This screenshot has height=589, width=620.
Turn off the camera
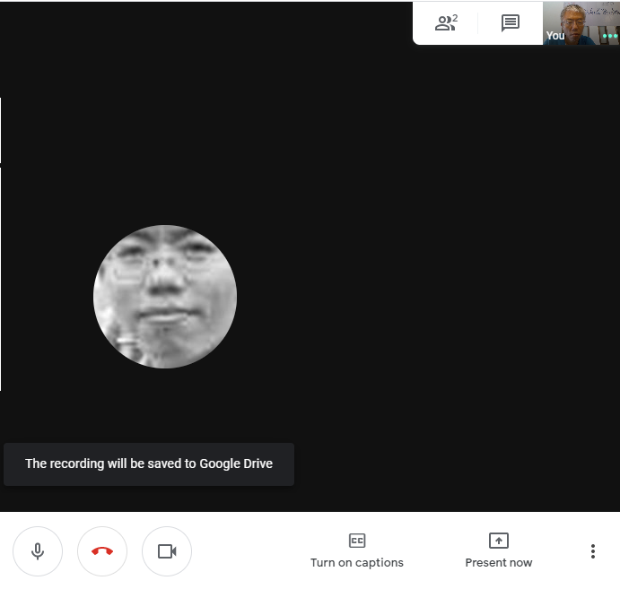167,551
